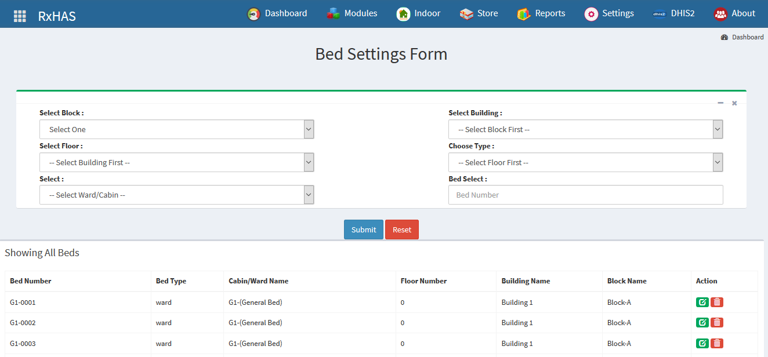Click the Dashboard globe icon in navbar
This screenshot has width=768, height=357.
point(252,13)
